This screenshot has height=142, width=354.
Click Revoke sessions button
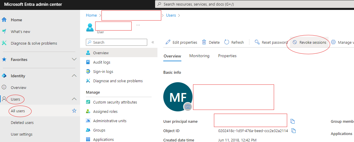click(x=310, y=42)
